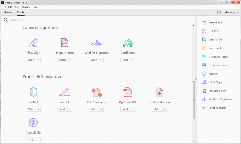
Task: Switch to the Home tab
Action: [x=8, y=13]
